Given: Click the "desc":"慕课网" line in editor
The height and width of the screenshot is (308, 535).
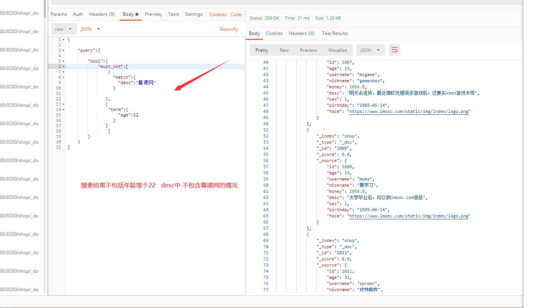Looking at the screenshot, I should pyautogui.click(x=137, y=83).
